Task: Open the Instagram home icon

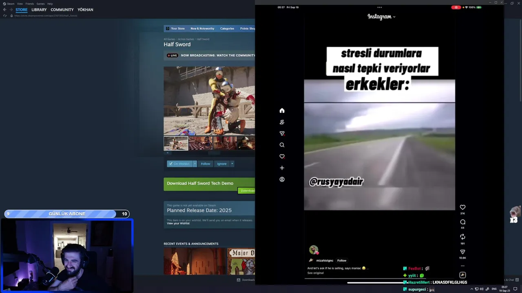Action: (282, 111)
